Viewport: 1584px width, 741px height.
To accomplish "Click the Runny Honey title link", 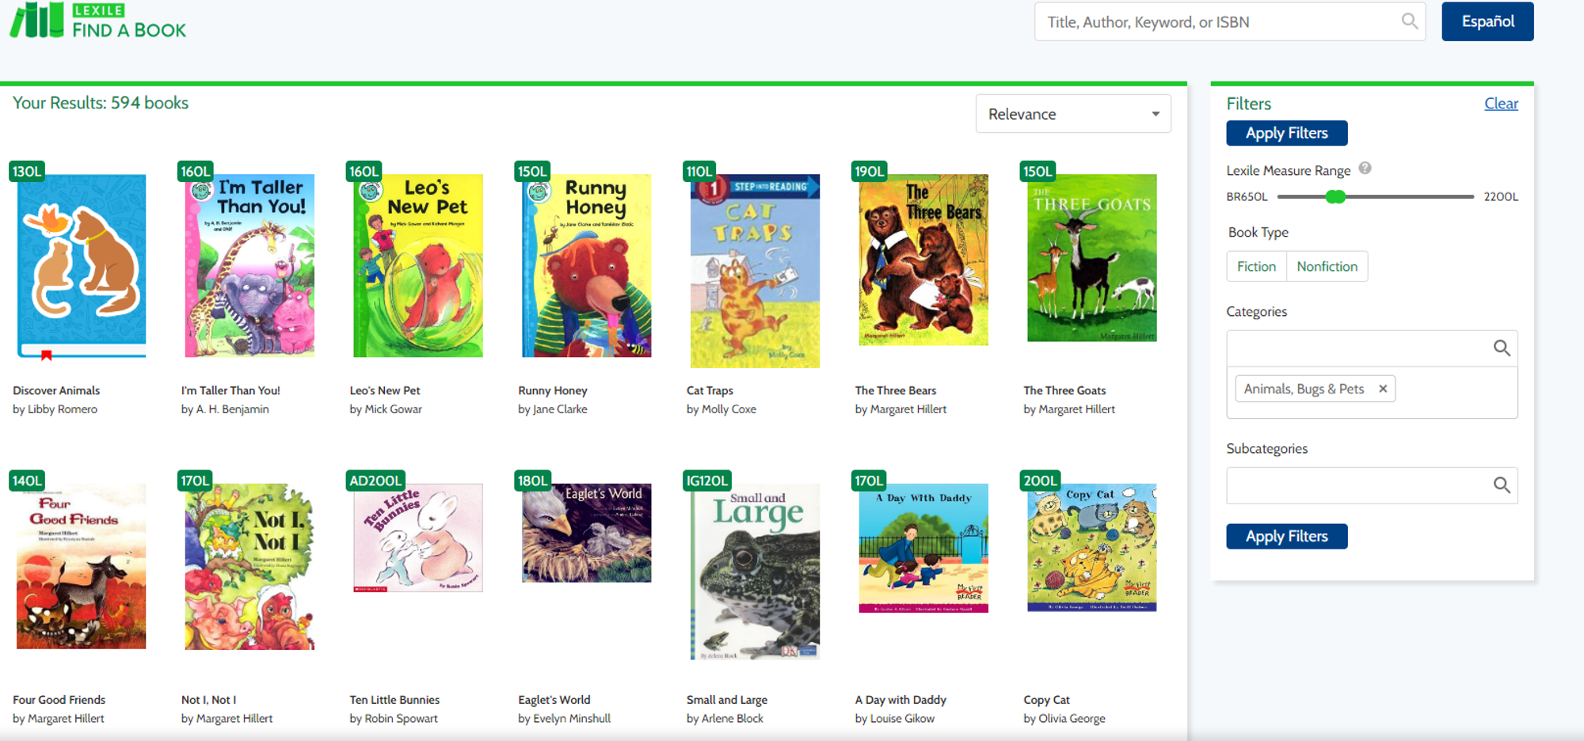I will click(553, 391).
